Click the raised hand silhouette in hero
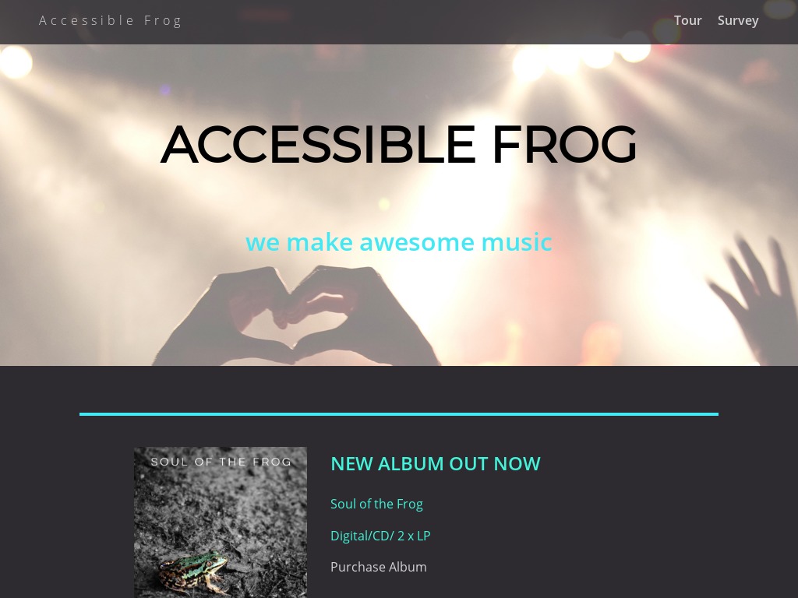 (754, 300)
